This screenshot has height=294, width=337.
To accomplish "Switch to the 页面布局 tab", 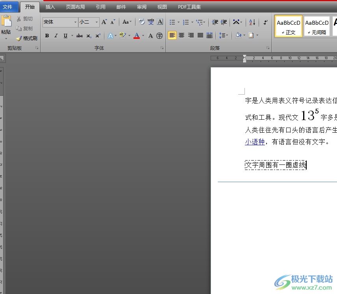I will coord(75,7).
